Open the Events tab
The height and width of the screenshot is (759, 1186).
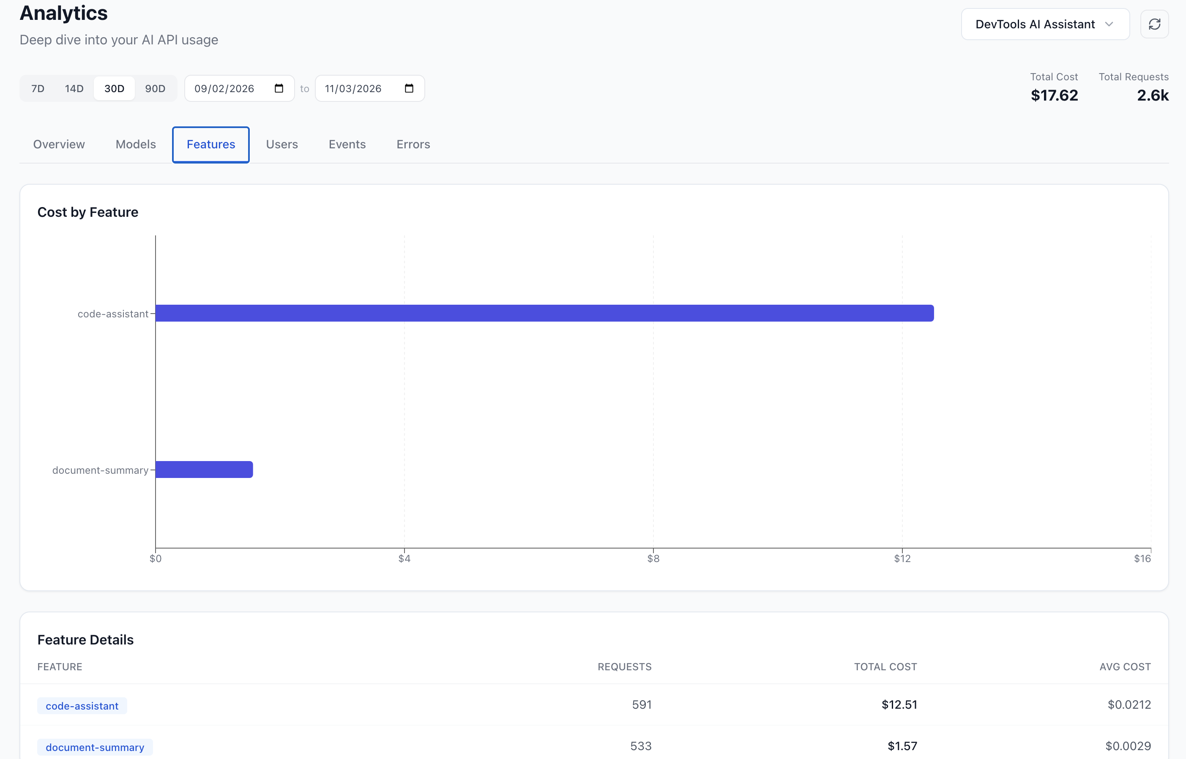[347, 144]
